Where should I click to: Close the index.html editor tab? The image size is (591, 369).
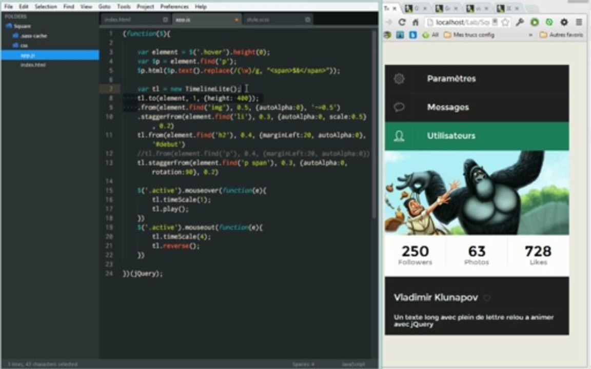(x=165, y=19)
